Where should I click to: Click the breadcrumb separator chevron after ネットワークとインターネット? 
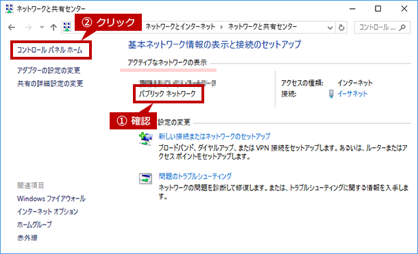[221, 27]
